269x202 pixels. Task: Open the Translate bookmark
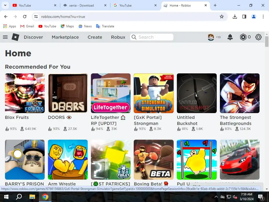105,26
